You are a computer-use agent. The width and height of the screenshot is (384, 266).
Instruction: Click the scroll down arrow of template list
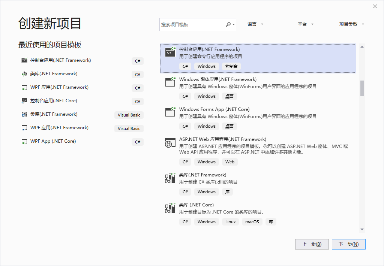click(x=362, y=230)
